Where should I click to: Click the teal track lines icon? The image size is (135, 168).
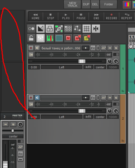pyautogui.click(x=59, y=38)
